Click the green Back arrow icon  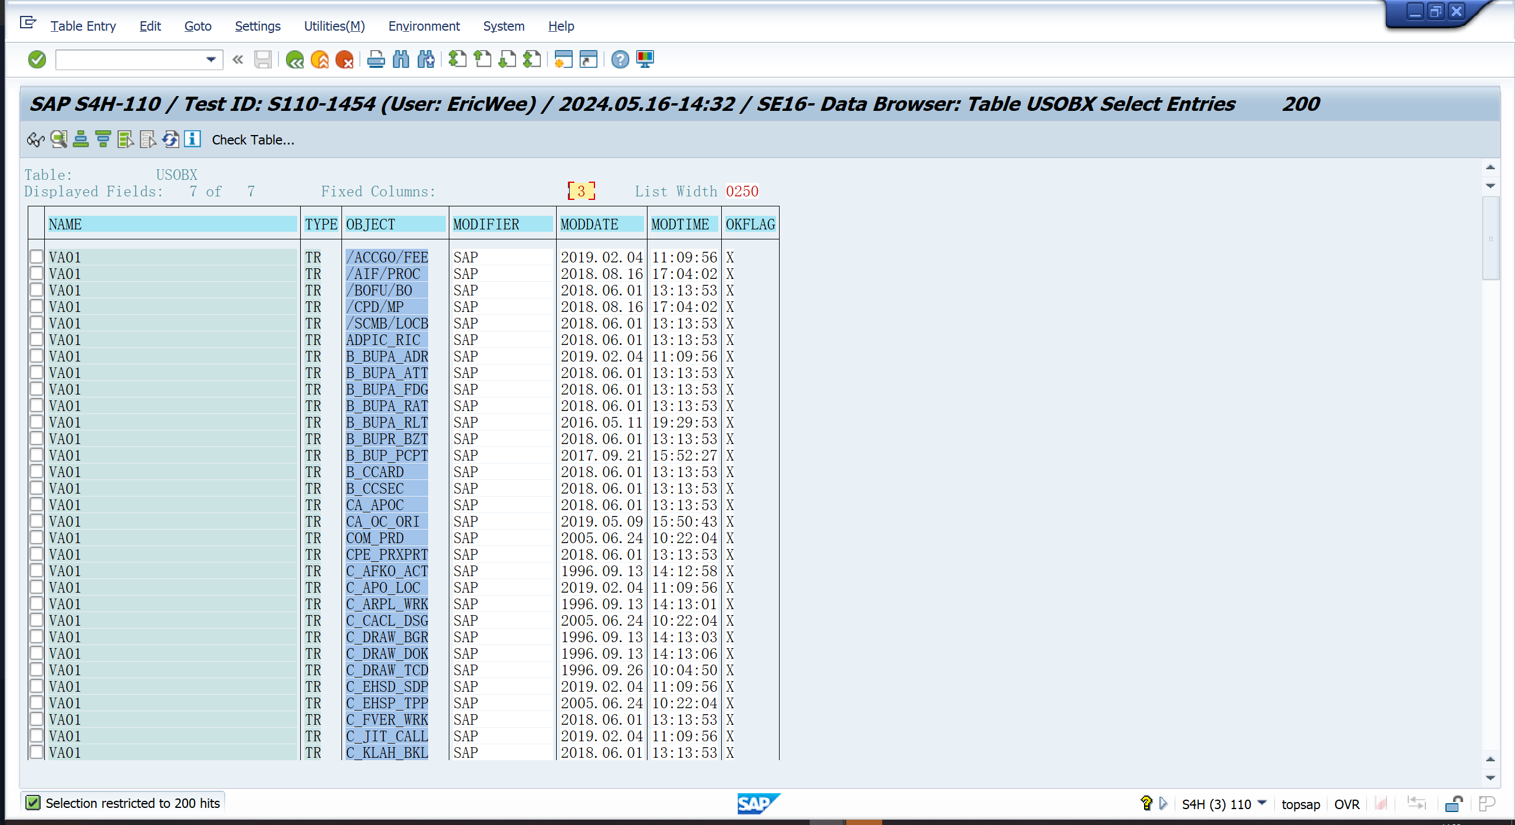point(294,60)
